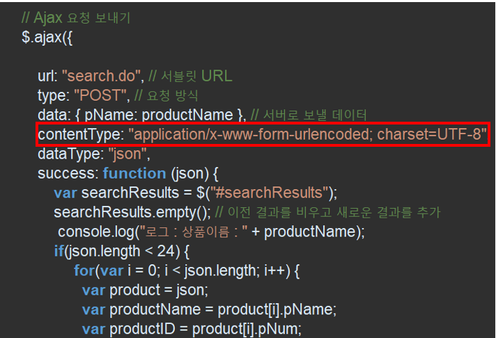Click the dataType "json" line
The width and height of the screenshot is (496, 338).
(94, 154)
